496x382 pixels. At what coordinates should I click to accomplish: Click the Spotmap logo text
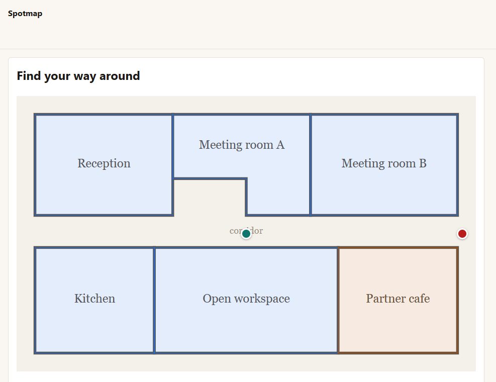pos(25,14)
